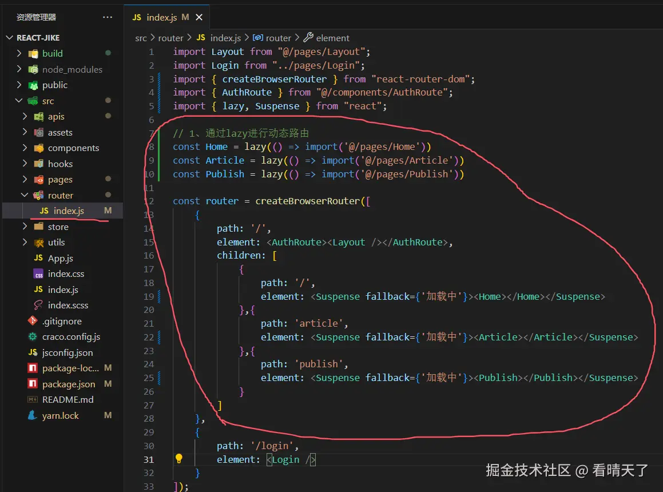Click the git icon of .gitignore

[x=33, y=321]
